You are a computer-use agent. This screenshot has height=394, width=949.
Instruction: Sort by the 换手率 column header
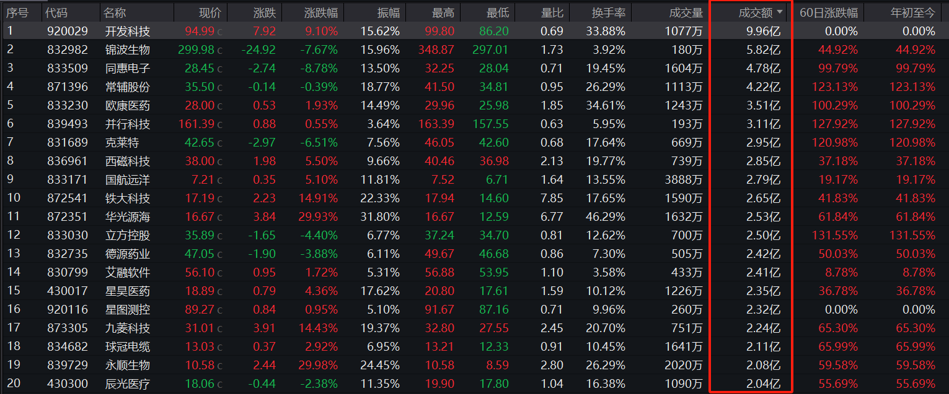click(607, 12)
